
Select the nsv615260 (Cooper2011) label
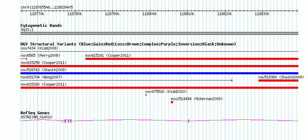tap(43, 84)
